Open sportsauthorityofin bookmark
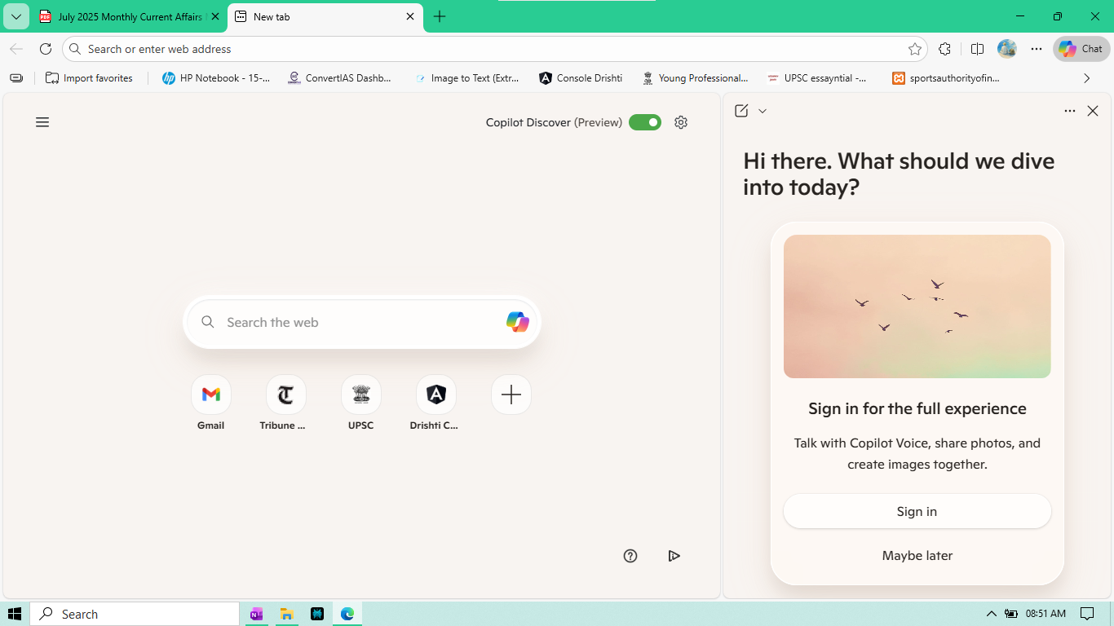The image size is (1114, 626). (x=946, y=78)
